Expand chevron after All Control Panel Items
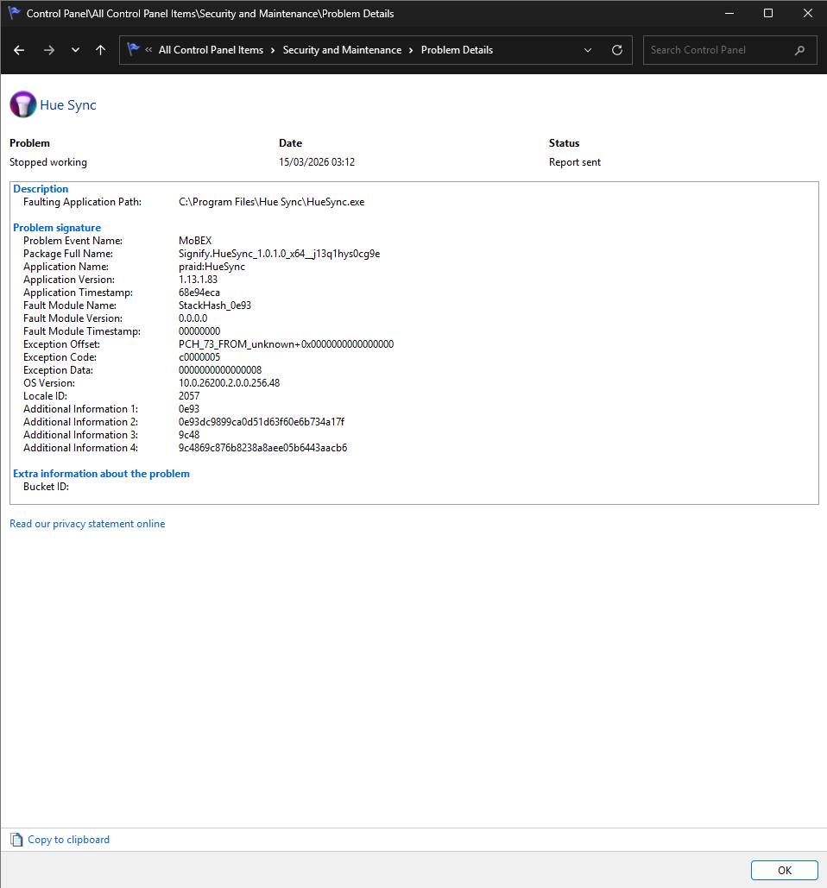Viewport: 827px width, 888px height. (x=273, y=50)
